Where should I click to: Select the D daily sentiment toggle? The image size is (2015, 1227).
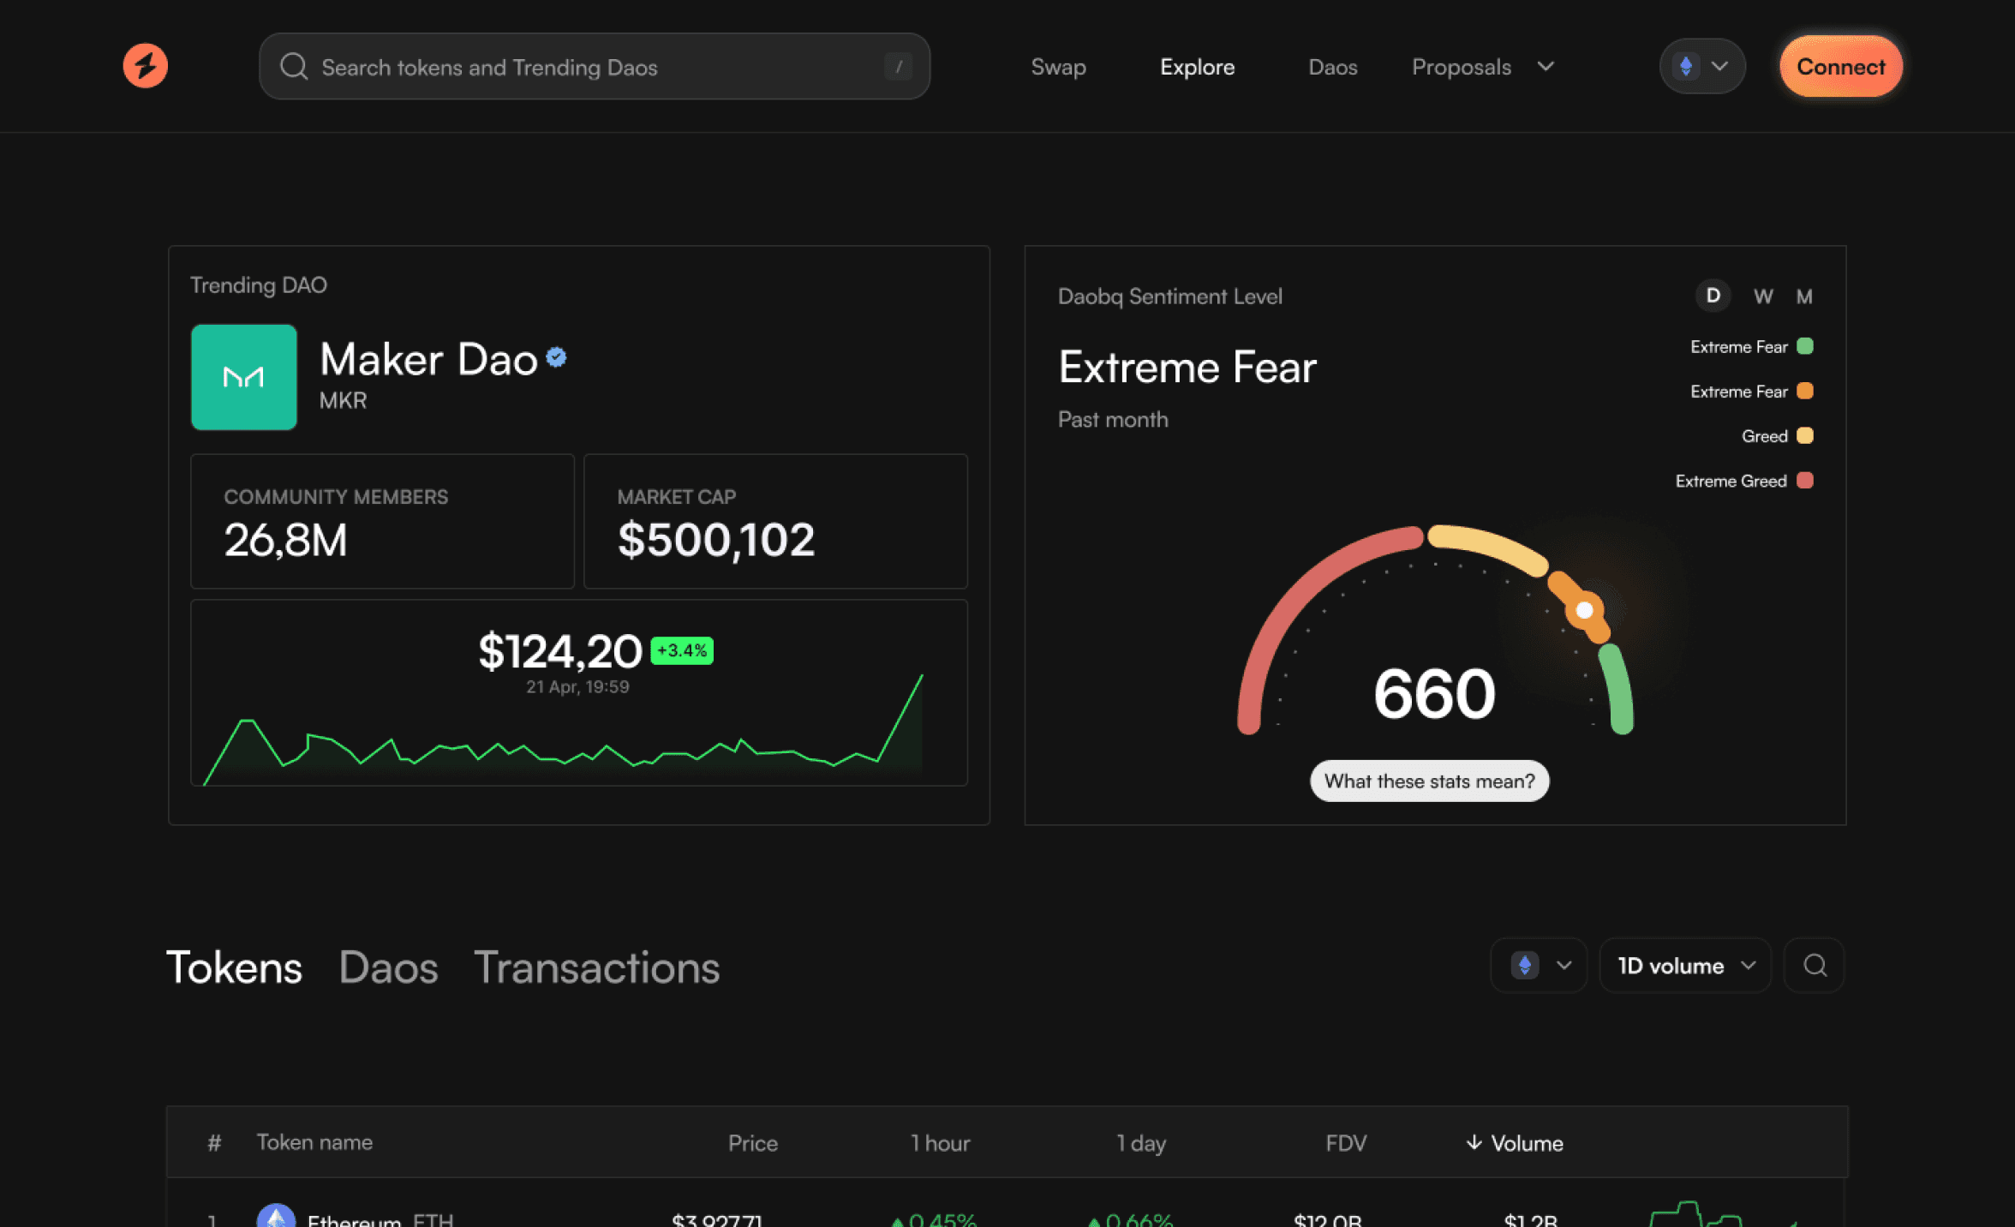pos(1713,296)
